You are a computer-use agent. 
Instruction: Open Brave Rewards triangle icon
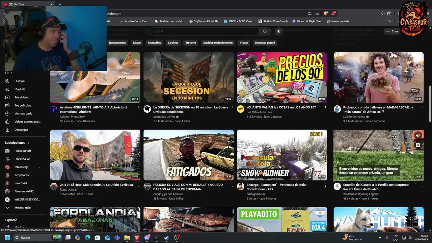333,13
